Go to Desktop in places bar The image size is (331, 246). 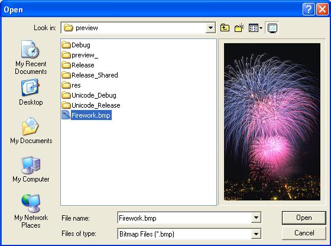pyautogui.click(x=31, y=92)
